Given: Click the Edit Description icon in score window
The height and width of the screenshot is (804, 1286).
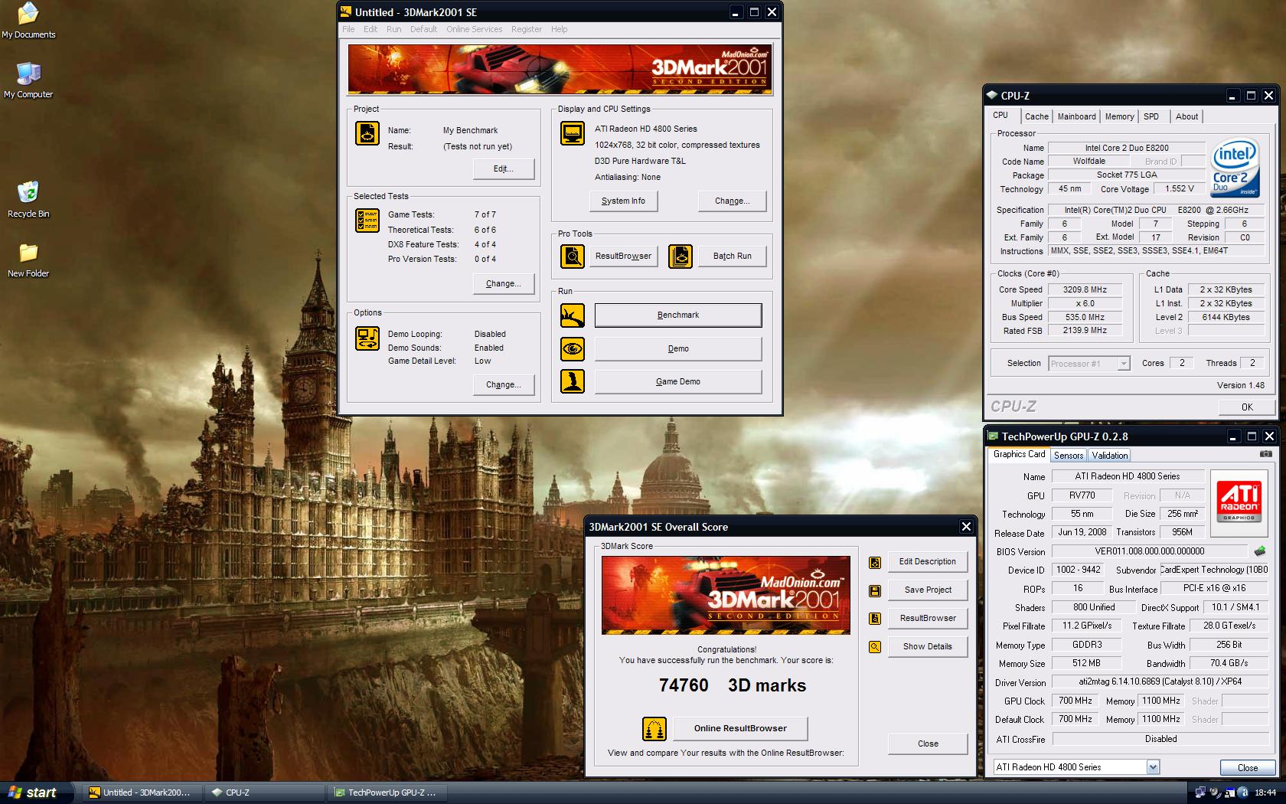Looking at the screenshot, I should 875,563.
